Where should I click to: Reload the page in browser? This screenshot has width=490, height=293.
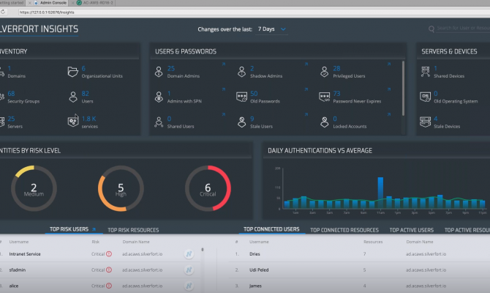pos(3,12)
